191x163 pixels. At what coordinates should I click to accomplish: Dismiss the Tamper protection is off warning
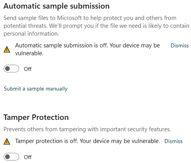pyautogui.click(x=173, y=141)
